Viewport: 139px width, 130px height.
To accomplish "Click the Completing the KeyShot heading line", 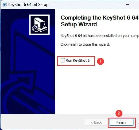I will point(99,18).
